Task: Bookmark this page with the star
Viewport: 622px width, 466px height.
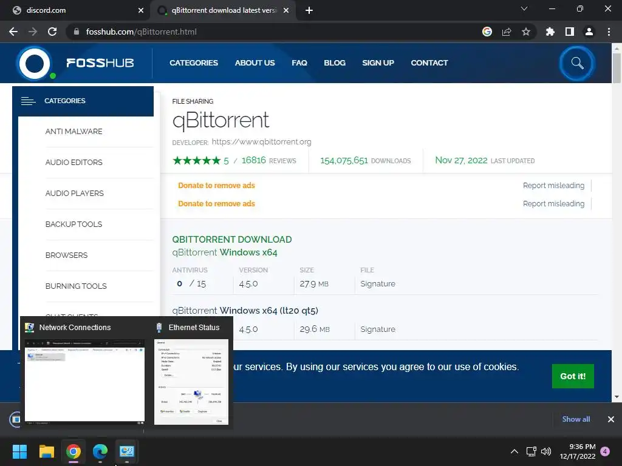Action: pos(525,32)
